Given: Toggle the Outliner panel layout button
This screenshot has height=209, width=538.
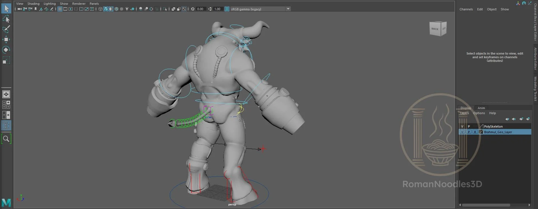Looking at the screenshot, I should pos(6,125).
